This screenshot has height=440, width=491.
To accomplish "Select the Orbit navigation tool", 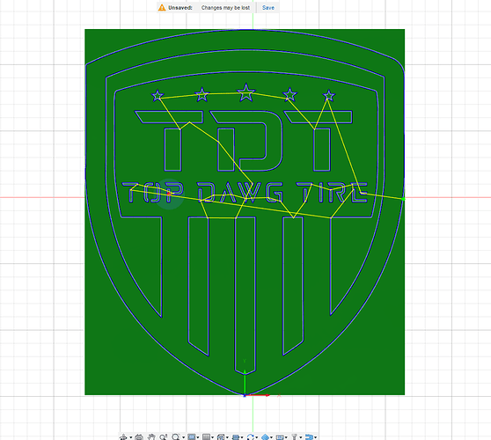I will tap(123, 437).
